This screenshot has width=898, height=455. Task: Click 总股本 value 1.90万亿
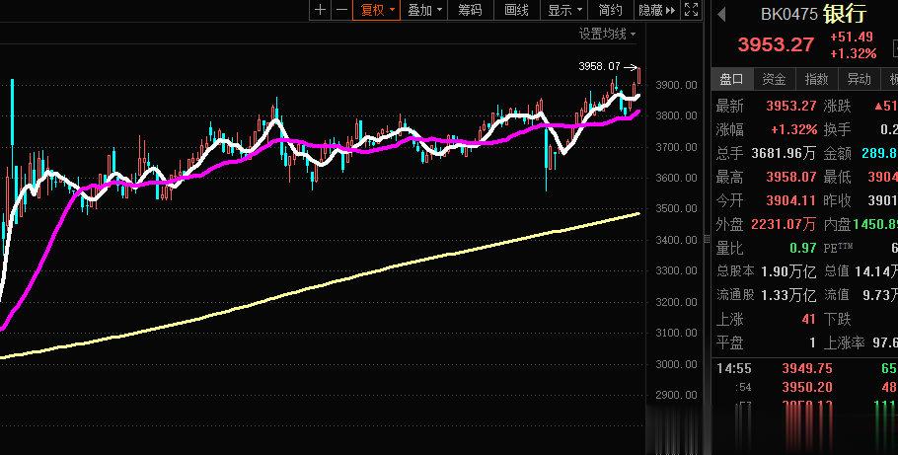tap(788, 271)
